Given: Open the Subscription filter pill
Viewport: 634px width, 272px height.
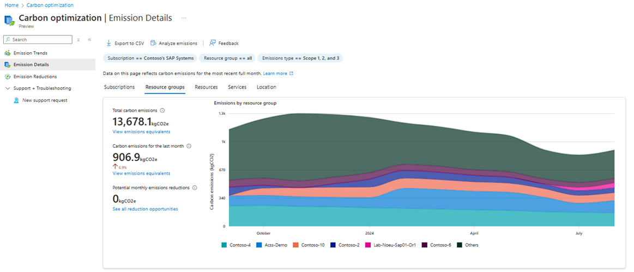Looking at the screenshot, I should (150, 58).
